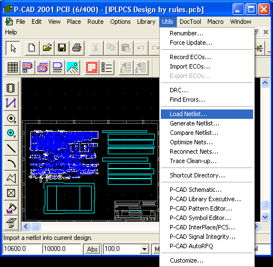The image size is (273, 267).
Task: Open Shortcut Directory from the Utils menu
Action: (x=207, y=175)
